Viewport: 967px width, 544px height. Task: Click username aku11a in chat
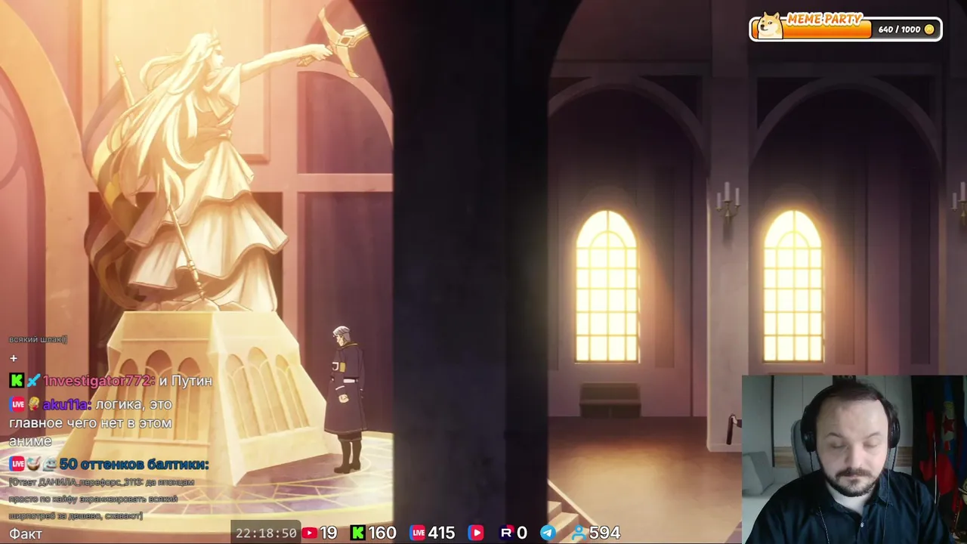[66, 404]
